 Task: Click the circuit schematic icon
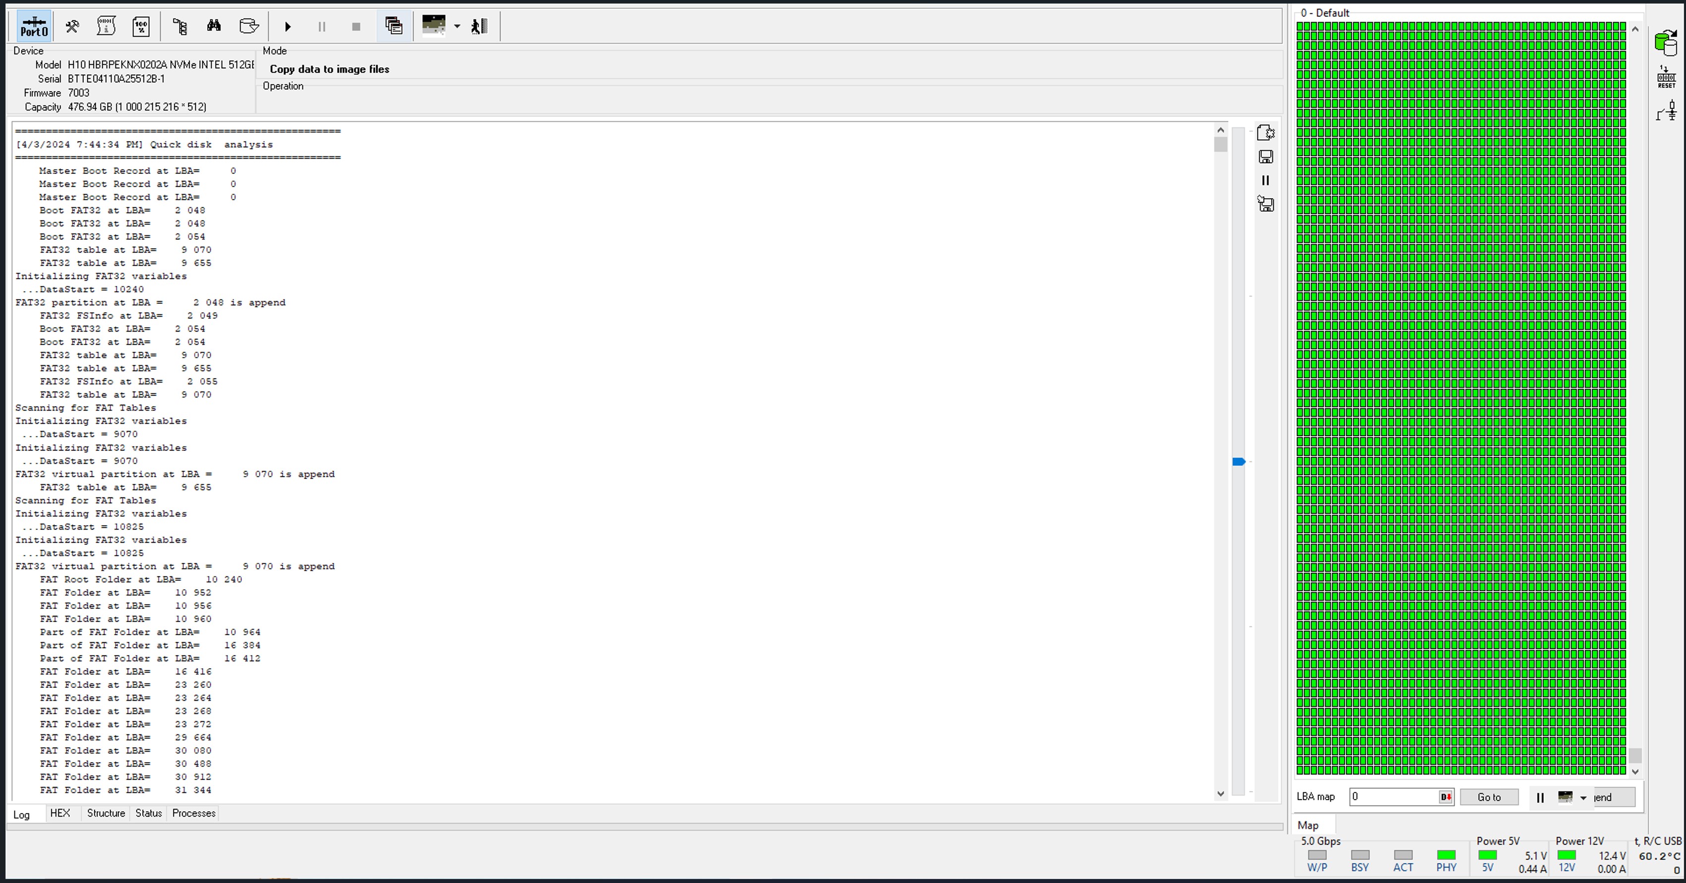(x=1666, y=110)
